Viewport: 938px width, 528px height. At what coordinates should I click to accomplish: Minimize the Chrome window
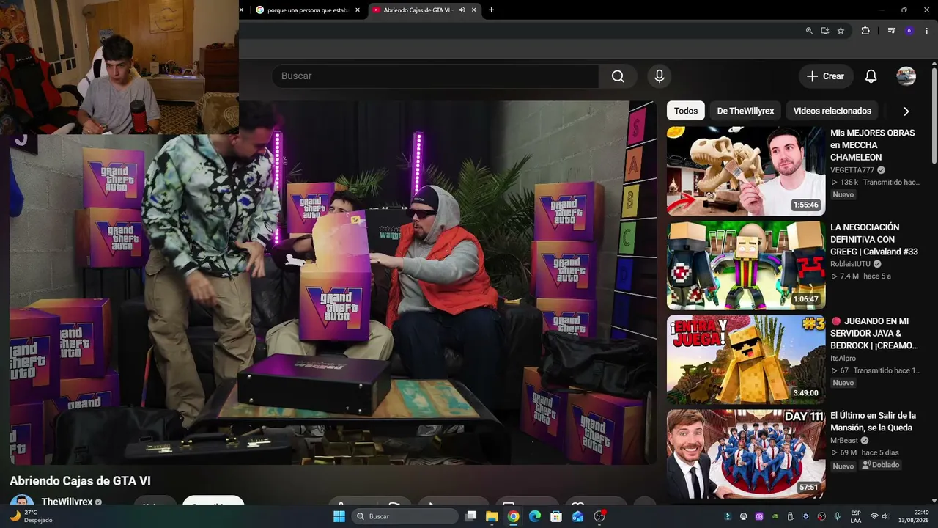click(x=882, y=10)
